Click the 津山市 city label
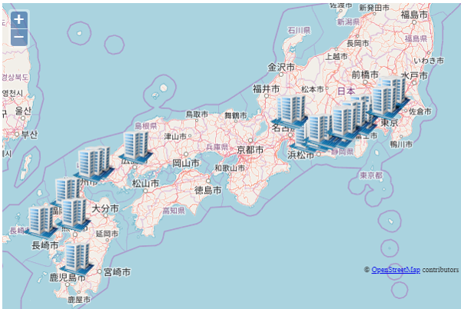Viewport: 461px width, 309px height. click(175, 136)
